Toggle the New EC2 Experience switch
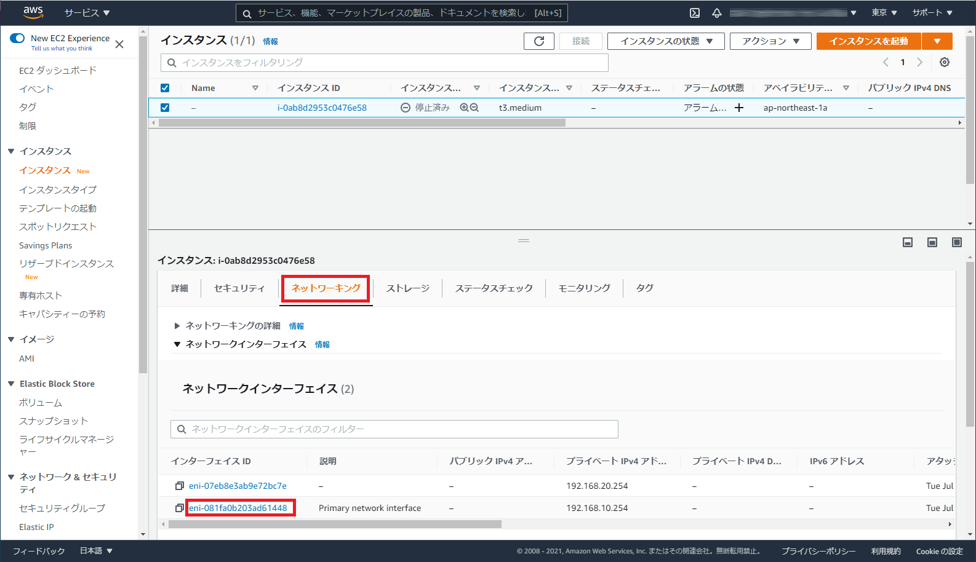976x562 pixels. tap(17, 38)
